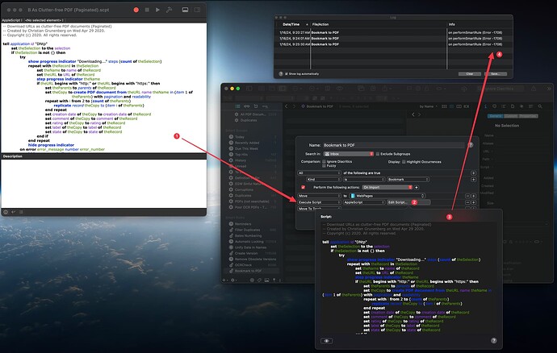Image resolution: width=557 pixels, height=353 pixels.
Task: Clear the log entries
Action: pyautogui.click(x=469, y=74)
